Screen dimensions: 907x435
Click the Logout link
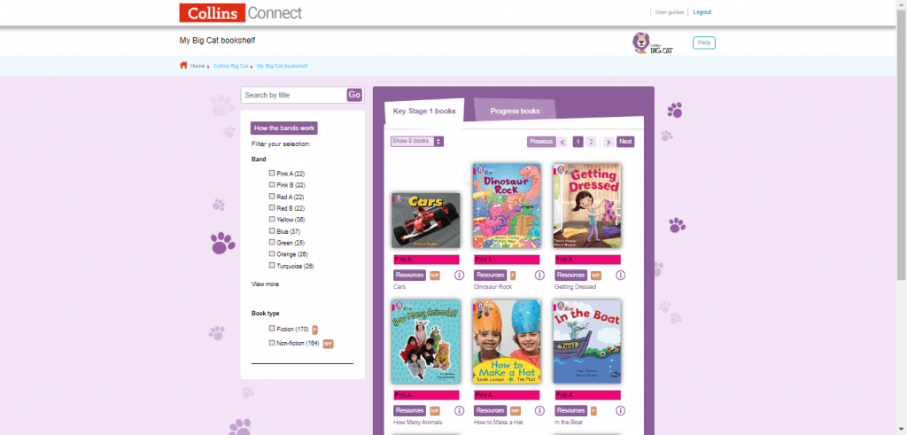click(x=702, y=12)
